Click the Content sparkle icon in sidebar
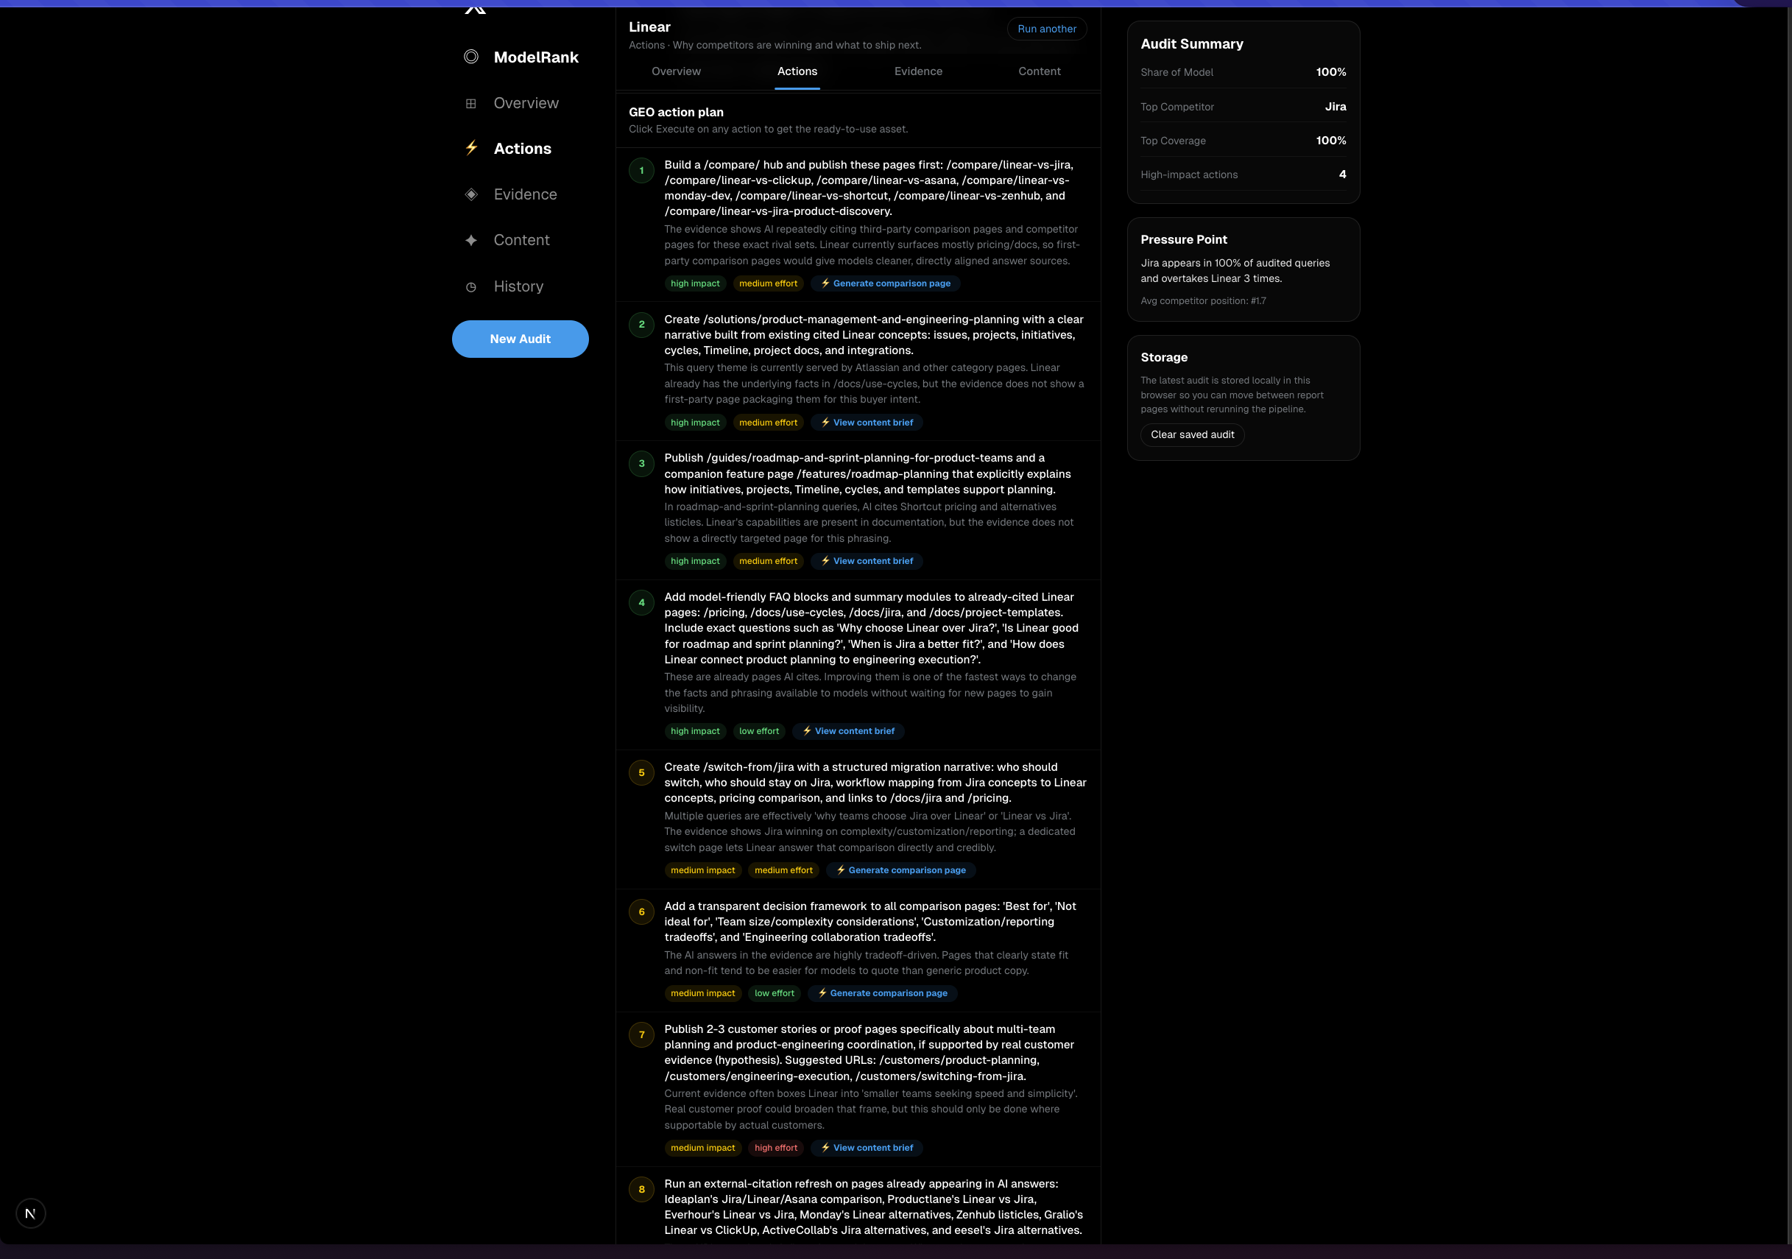The width and height of the screenshot is (1792, 1259). point(470,241)
